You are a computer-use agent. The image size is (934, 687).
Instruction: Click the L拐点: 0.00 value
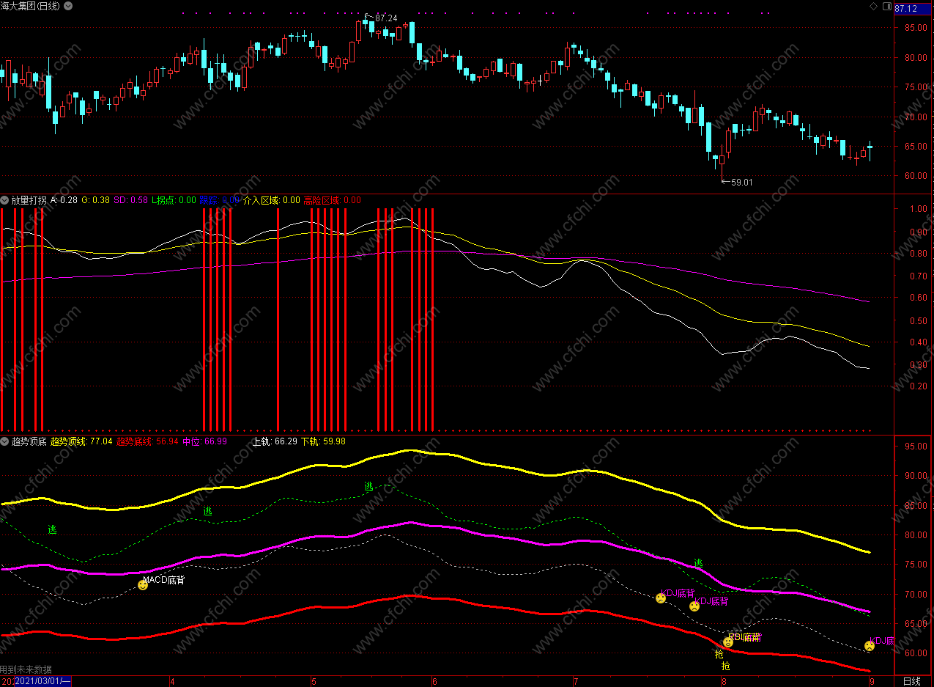pyautogui.click(x=174, y=199)
